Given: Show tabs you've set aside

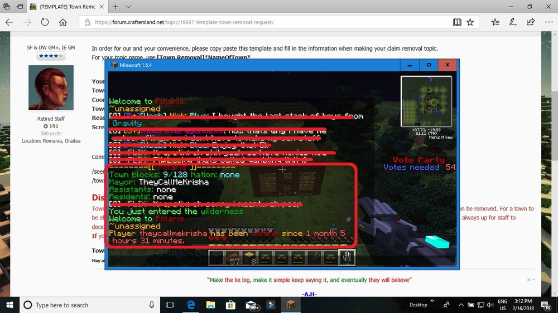Looking at the screenshot, I should (6, 7).
